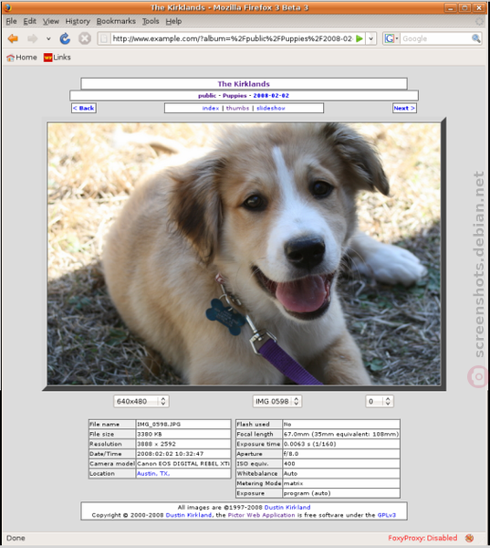Screen dimensions: 490x548
Task: Open the Bookmarks menu
Action: pos(116,21)
